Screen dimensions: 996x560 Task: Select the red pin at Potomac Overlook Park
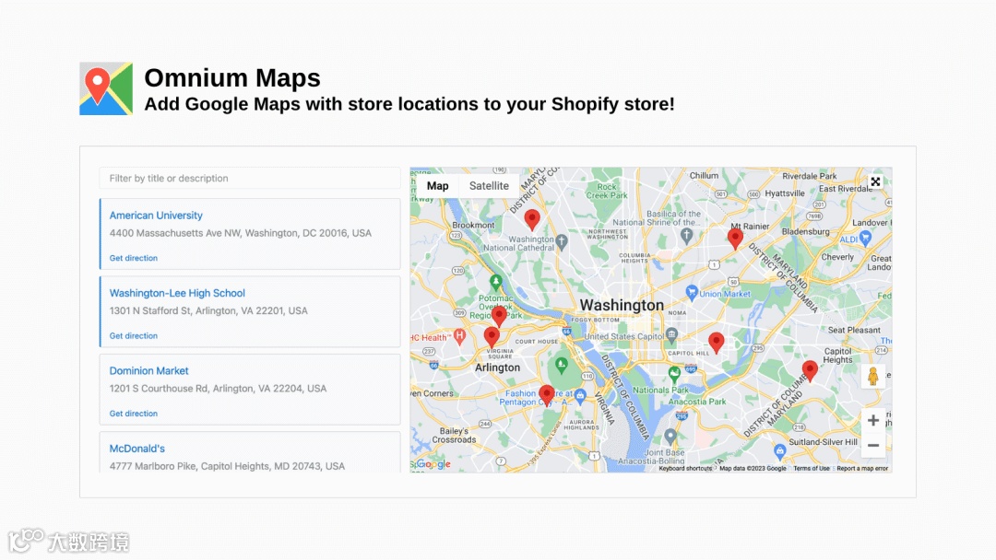coord(499,315)
